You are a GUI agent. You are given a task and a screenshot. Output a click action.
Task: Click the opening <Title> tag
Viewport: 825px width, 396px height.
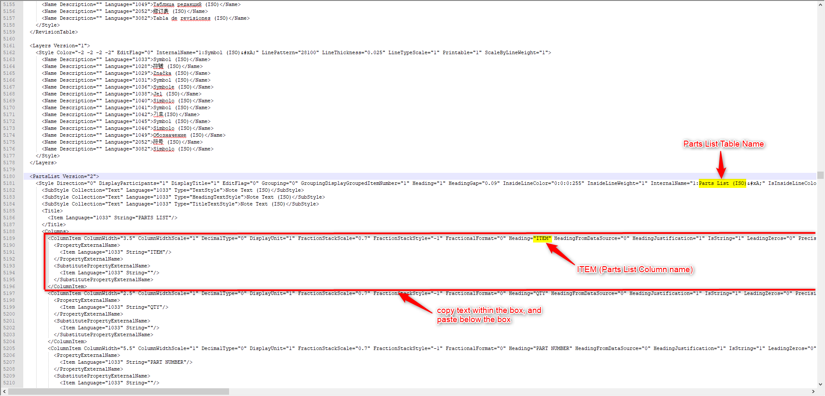click(x=52, y=211)
